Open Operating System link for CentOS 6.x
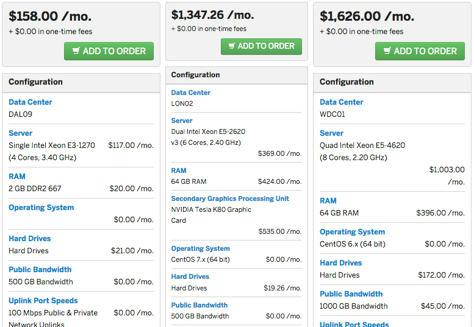Viewport: 474px width, 327px height. 353,232
